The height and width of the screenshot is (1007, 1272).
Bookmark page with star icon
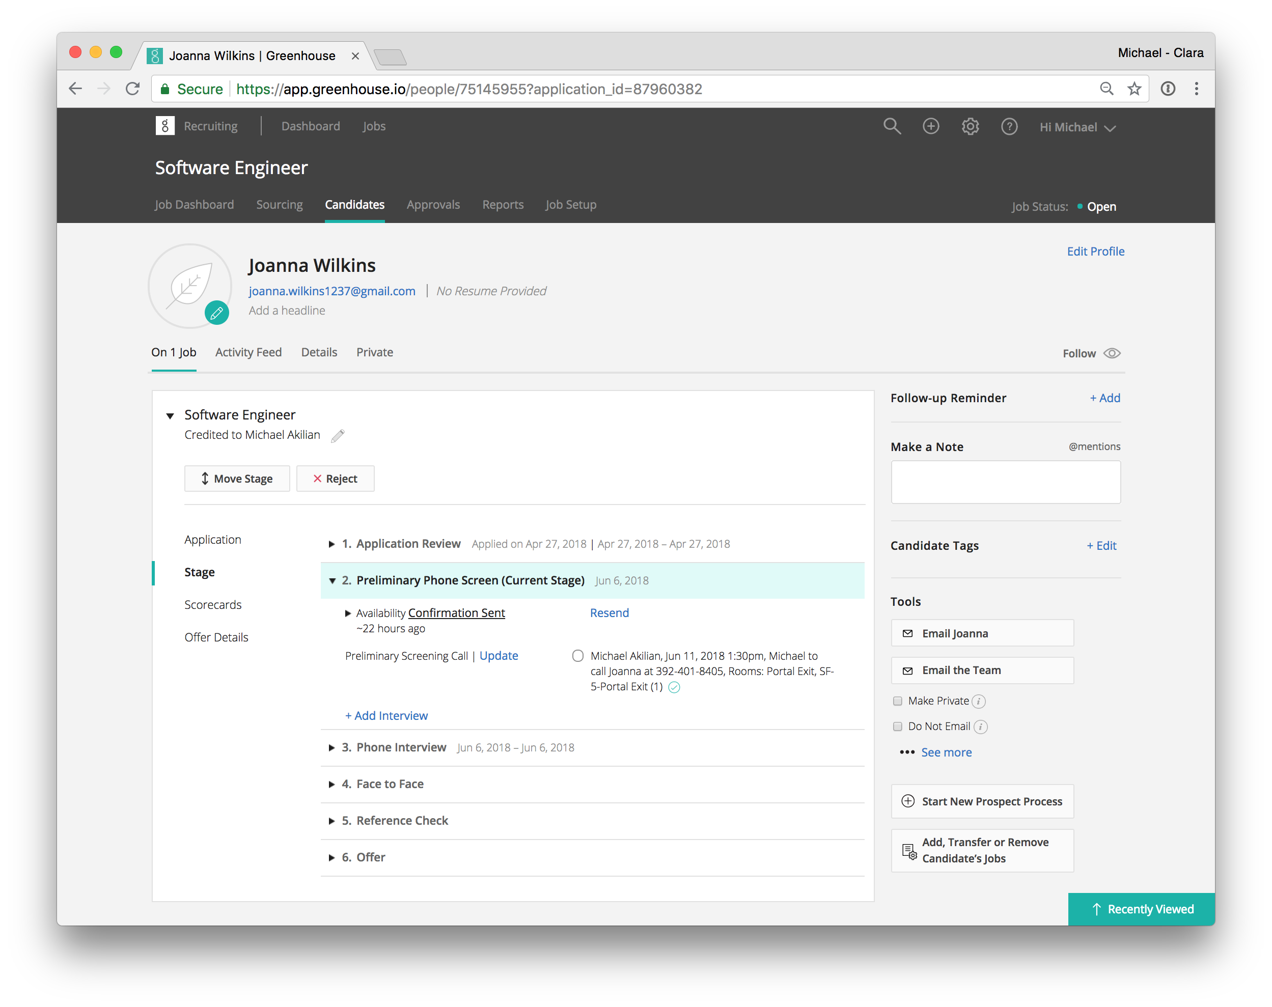point(1134,89)
